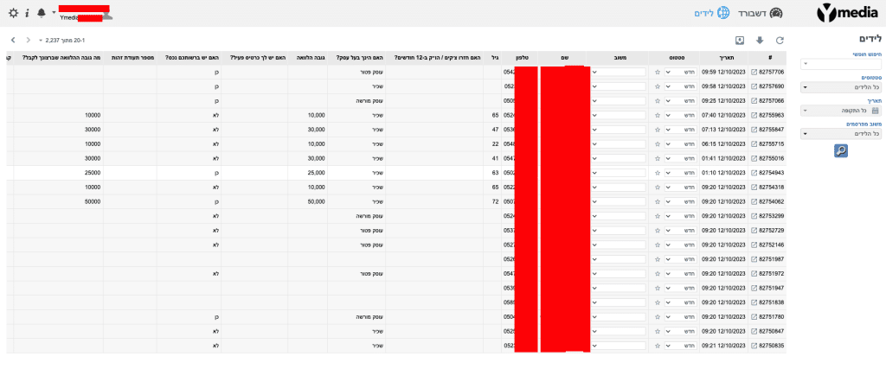Mark lead 82757066 as starred

658,101
